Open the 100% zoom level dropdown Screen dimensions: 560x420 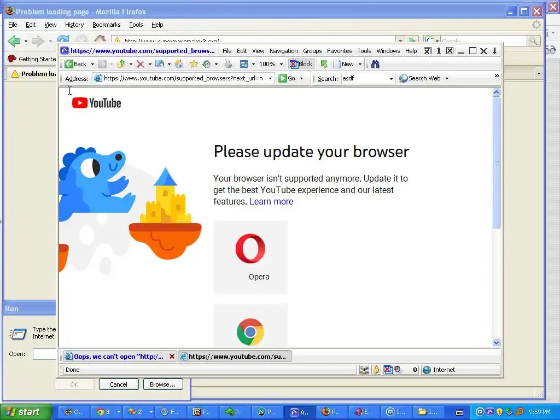pyautogui.click(x=281, y=65)
